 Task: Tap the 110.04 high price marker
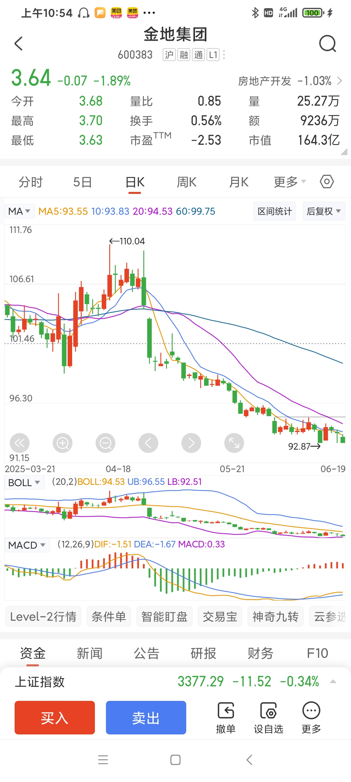(127, 241)
